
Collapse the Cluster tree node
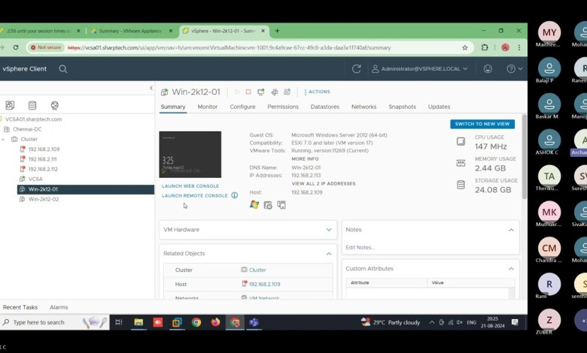coord(3,140)
